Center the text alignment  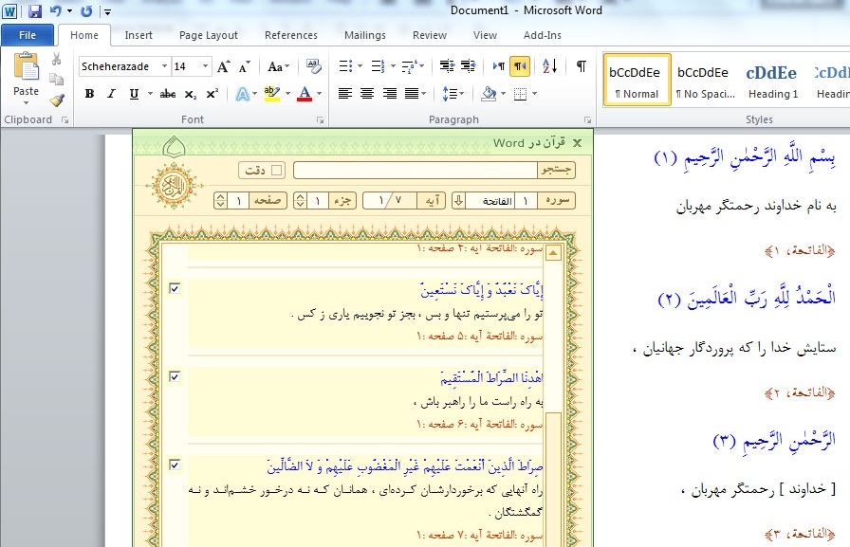pyautogui.click(x=367, y=94)
